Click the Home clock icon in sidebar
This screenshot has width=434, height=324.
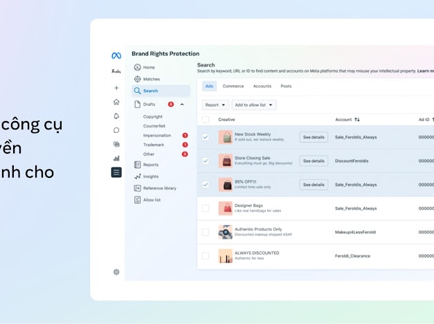click(137, 67)
